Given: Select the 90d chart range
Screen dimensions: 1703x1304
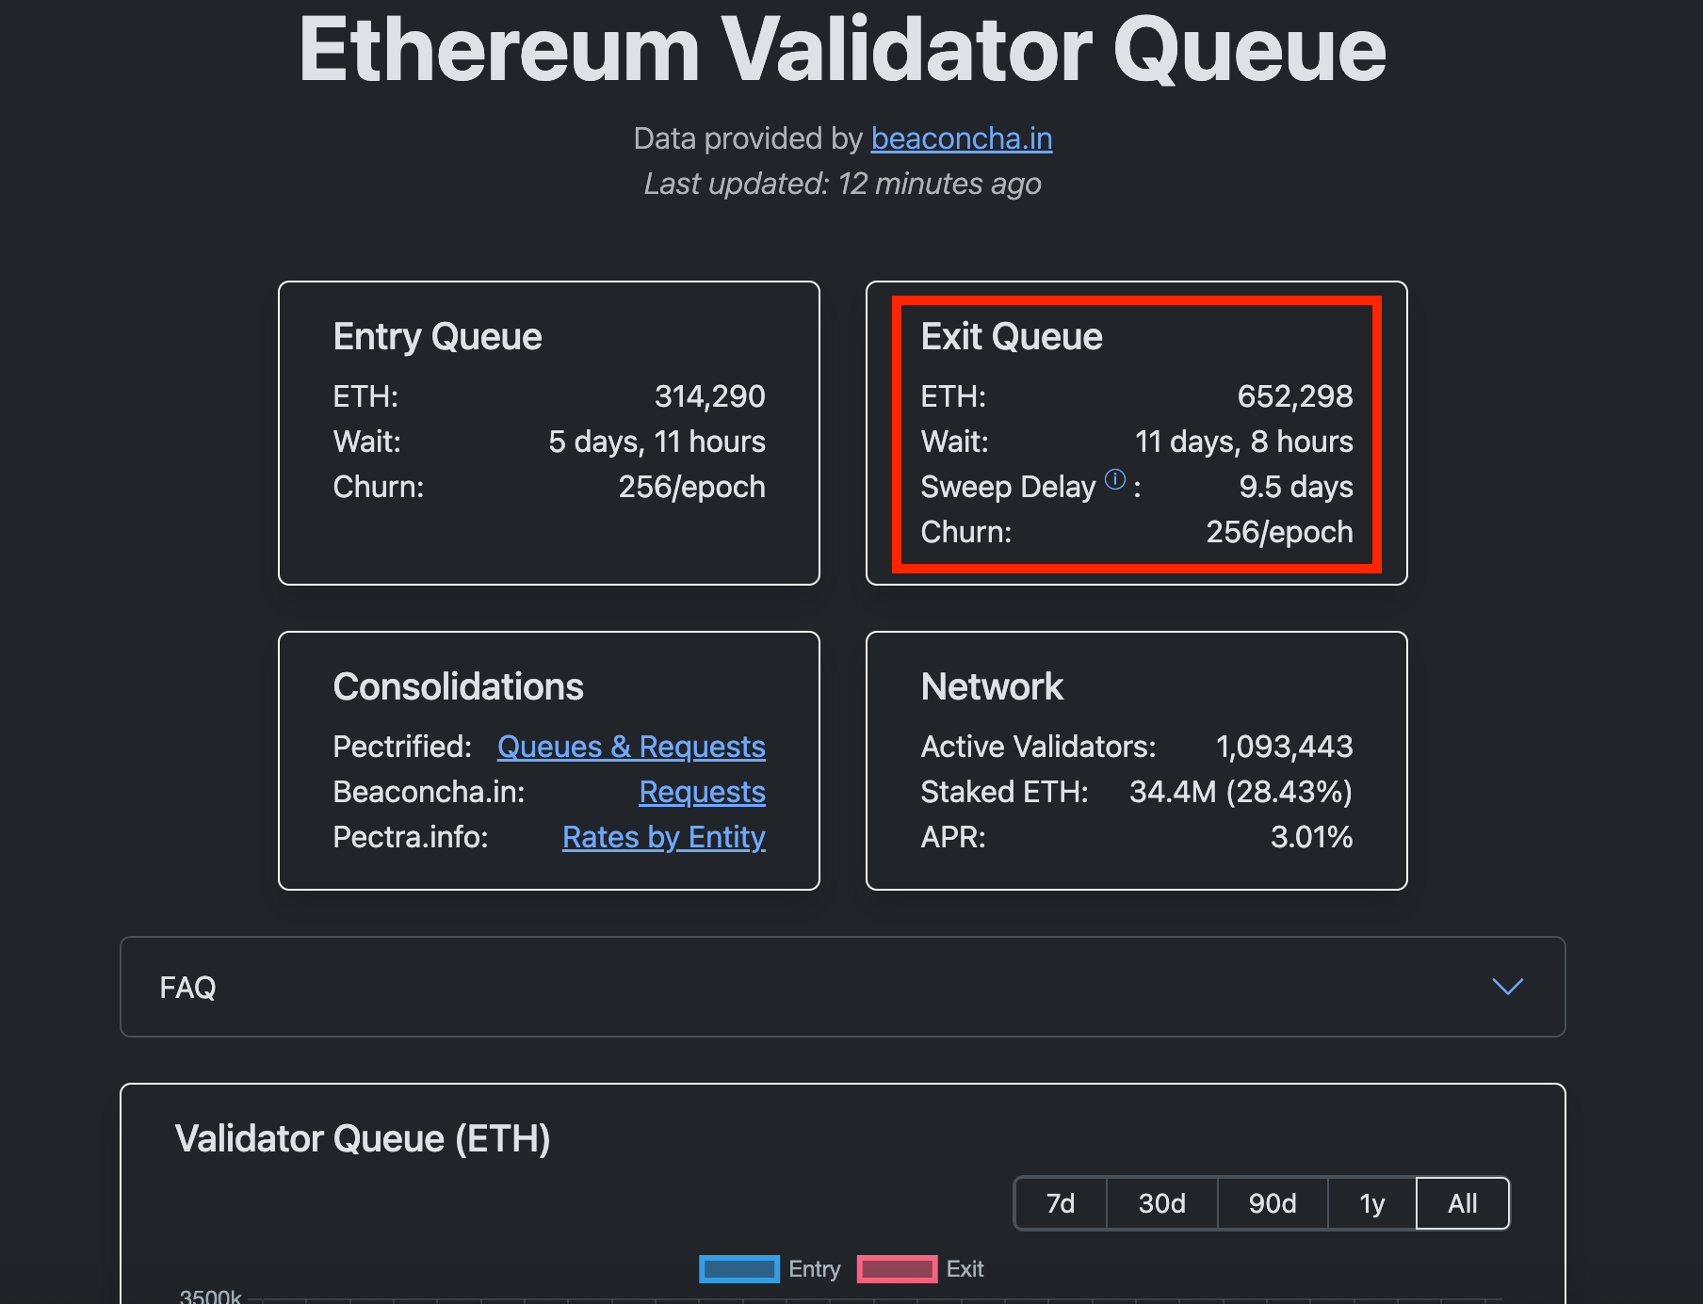Looking at the screenshot, I should (1273, 1203).
